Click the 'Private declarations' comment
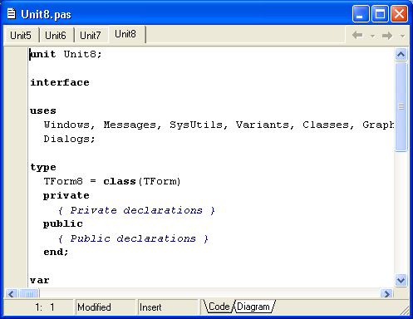This screenshot has width=413, height=319. (136, 210)
